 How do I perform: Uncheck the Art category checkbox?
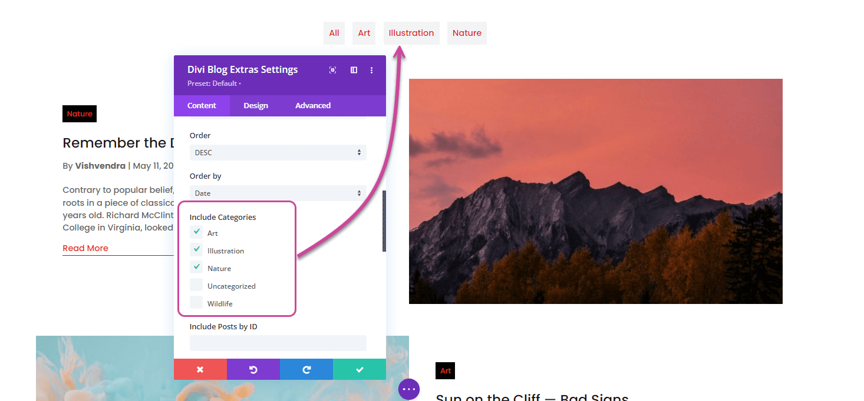click(196, 232)
